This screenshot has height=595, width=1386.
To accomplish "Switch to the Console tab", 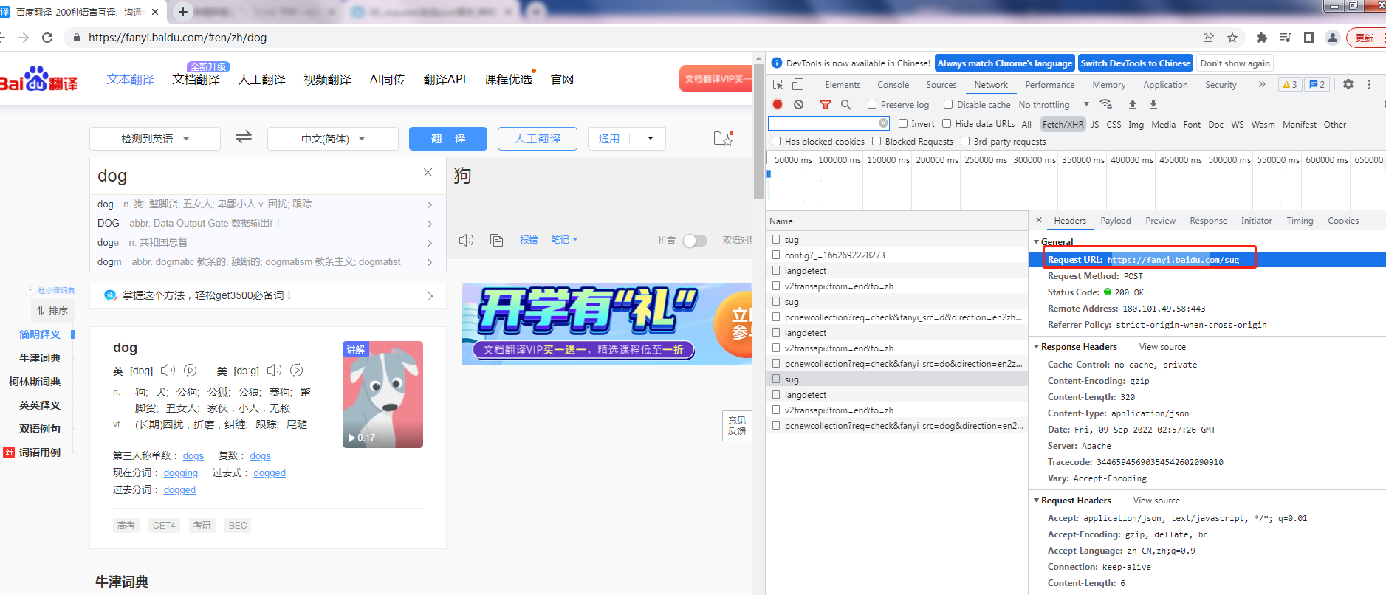I will click(893, 85).
